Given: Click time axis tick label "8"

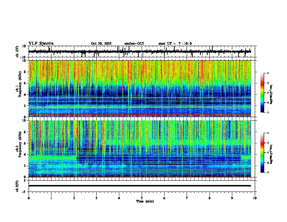Looking at the screenshot, I should click(x=209, y=198).
